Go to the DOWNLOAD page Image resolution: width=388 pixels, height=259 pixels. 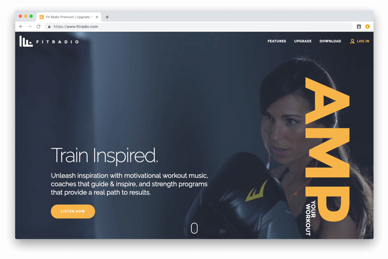click(330, 41)
